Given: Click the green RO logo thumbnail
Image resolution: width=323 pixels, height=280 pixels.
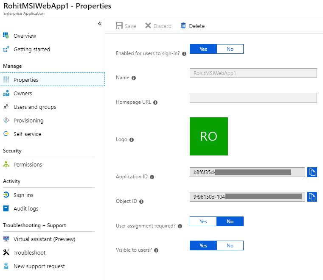Looking at the screenshot, I should 209,136.
